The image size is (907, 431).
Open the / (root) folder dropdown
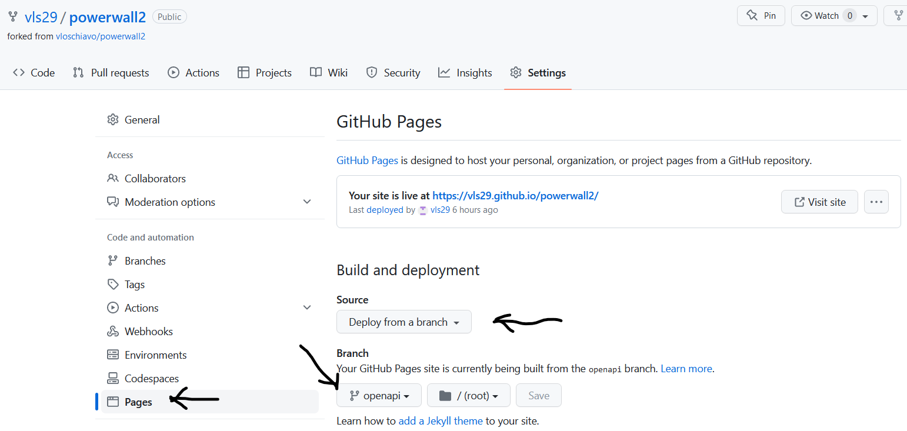click(469, 395)
